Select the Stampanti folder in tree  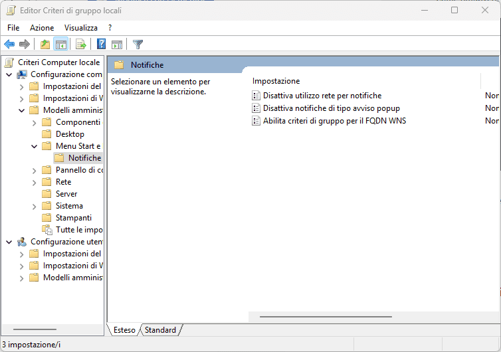74,218
